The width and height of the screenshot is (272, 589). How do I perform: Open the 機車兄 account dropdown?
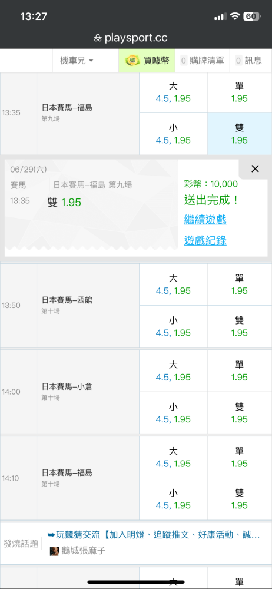pyautogui.click(x=77, y=61)
